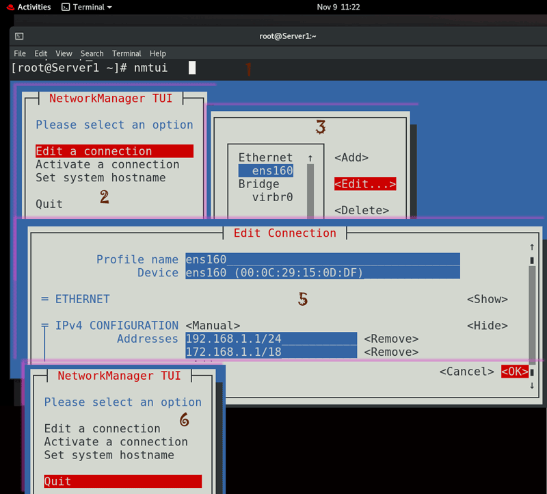
Task: Click the Red Hat logo icon
Action: [10, 8]
